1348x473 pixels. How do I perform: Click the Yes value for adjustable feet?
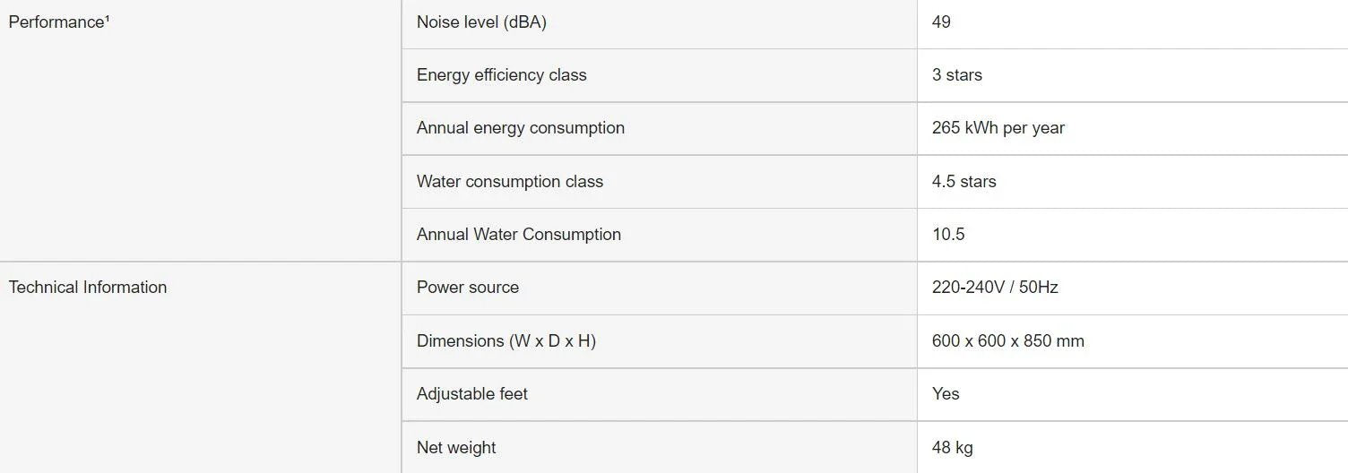click(x=946, y=394)
